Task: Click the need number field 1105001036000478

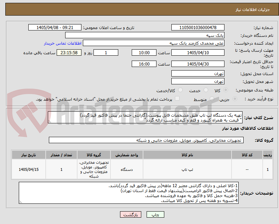Action: click(198, 28)
